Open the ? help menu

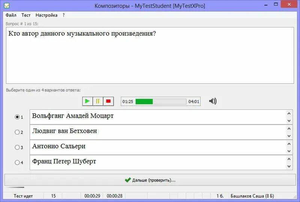click(x=63, y=15)
